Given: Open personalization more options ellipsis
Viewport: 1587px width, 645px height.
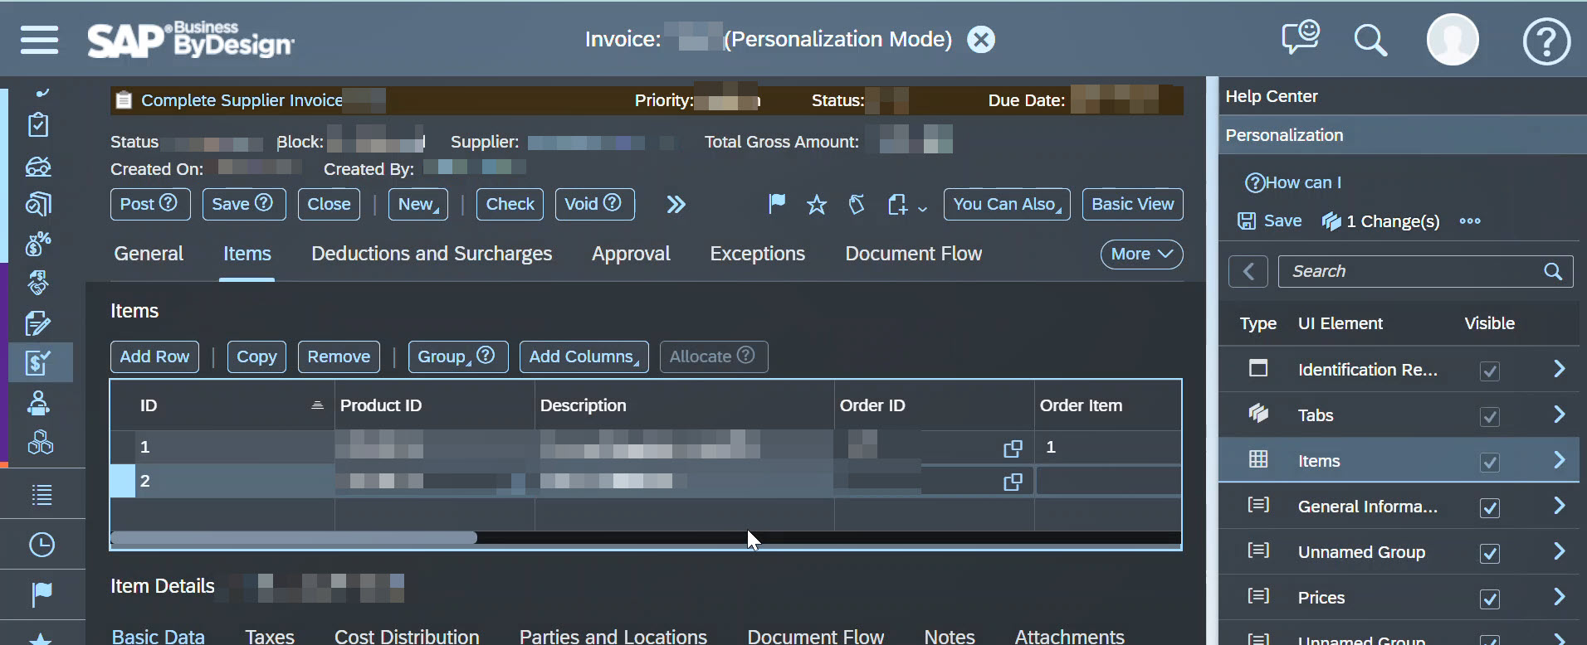Looking at the screenshot, I should click(1470, 221).
